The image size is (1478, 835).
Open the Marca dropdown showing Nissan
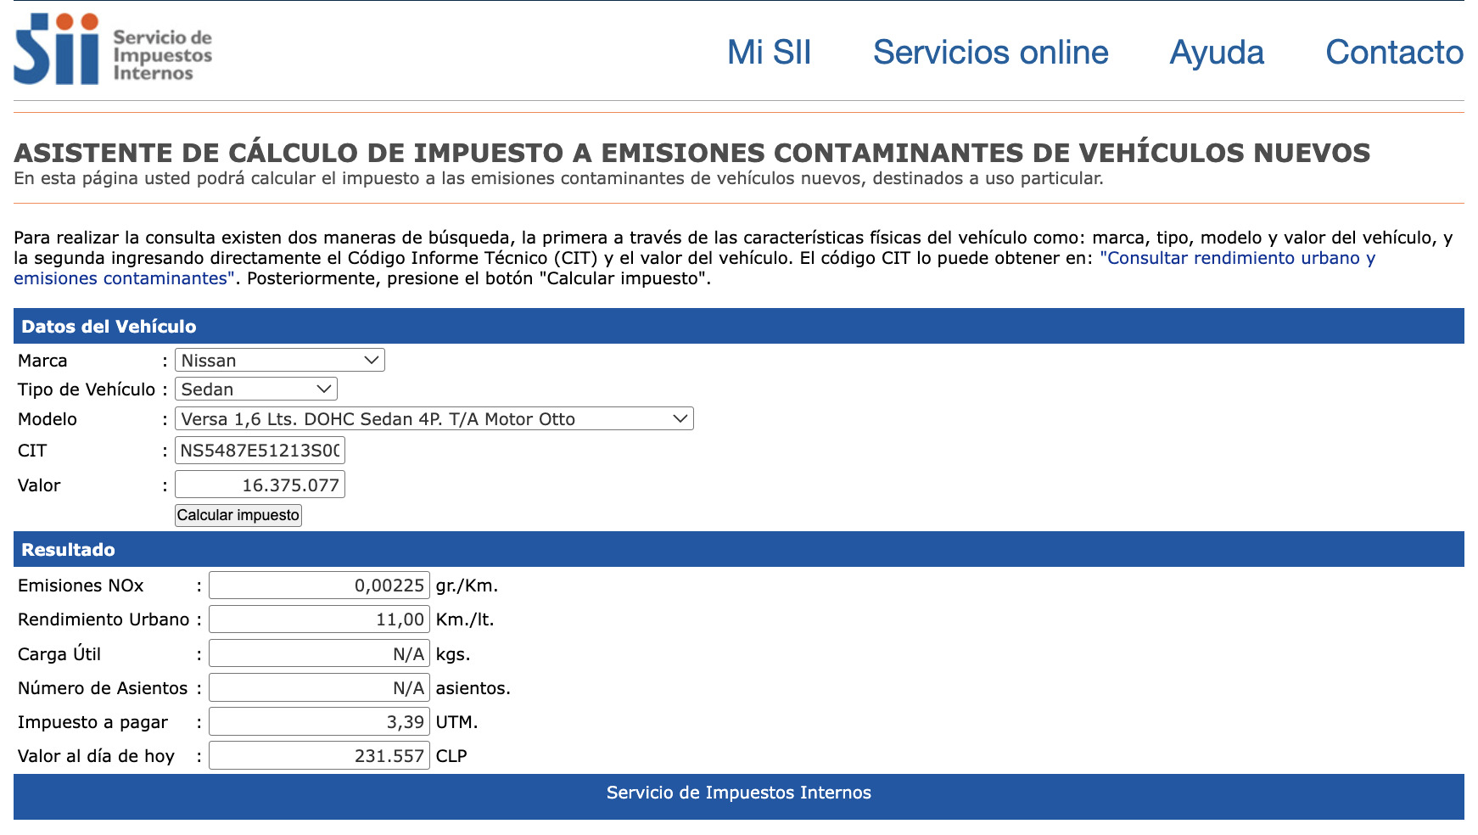pos(279,360)
